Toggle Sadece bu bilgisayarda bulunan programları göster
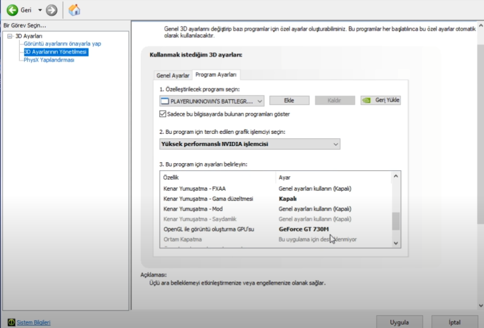This screenshot has height=328, width=484. tap(163, 114)
